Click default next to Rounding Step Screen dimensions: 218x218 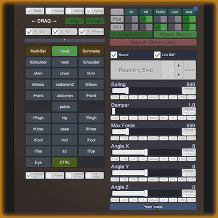(x=189, y=70)
